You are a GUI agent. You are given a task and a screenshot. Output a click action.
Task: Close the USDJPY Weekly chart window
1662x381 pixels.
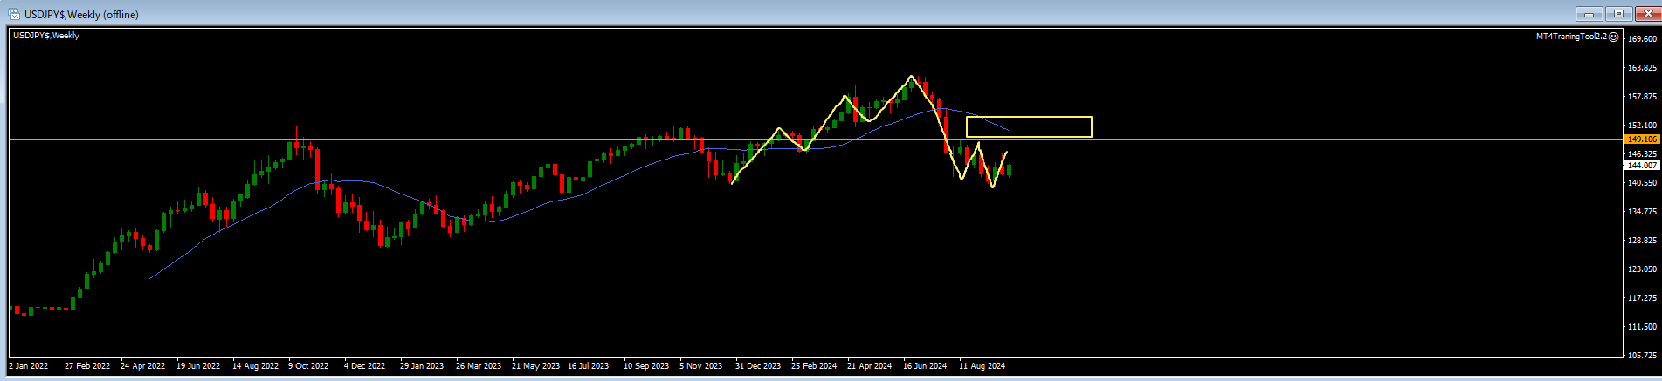pyautogui.click(x=1646, y=14)
